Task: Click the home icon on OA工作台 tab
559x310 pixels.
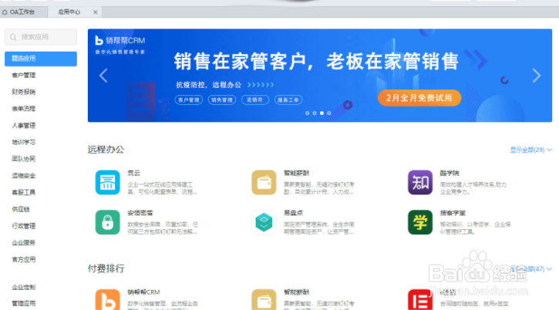Action: pyautogui.click(x=5, y=12)
